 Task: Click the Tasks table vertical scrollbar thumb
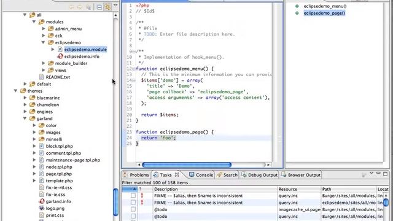tap(386, 202)
